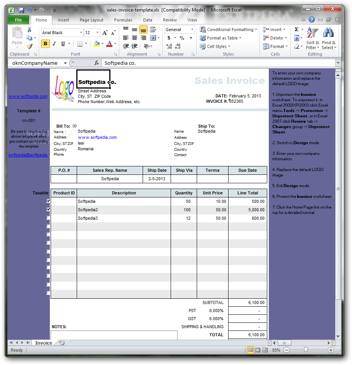Image resolution: width=352 pixels, height=365 pixels.
Task: Apply the red Font Color swatch
Action: (x=109, y=44)
